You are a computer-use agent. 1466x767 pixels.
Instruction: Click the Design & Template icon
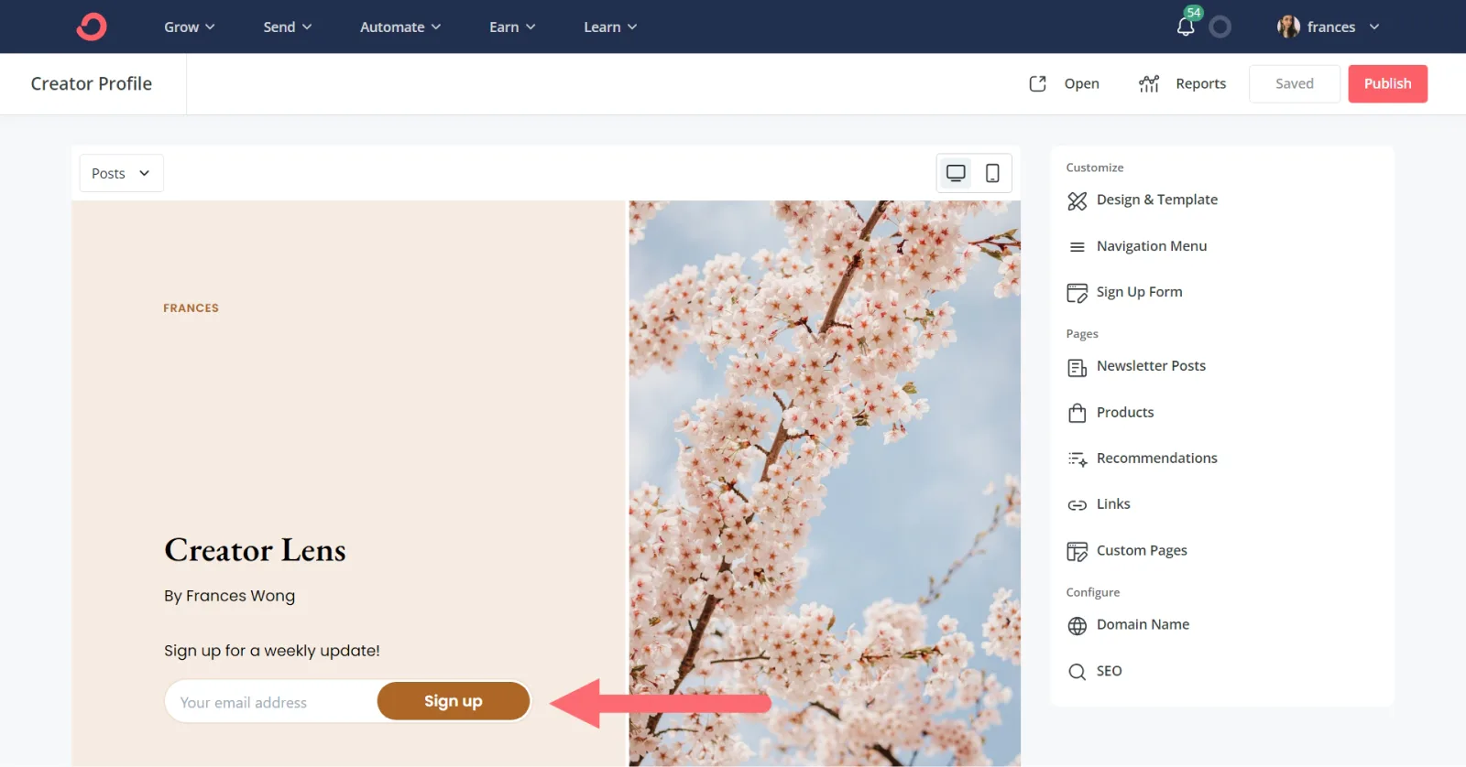point(1078,200)
